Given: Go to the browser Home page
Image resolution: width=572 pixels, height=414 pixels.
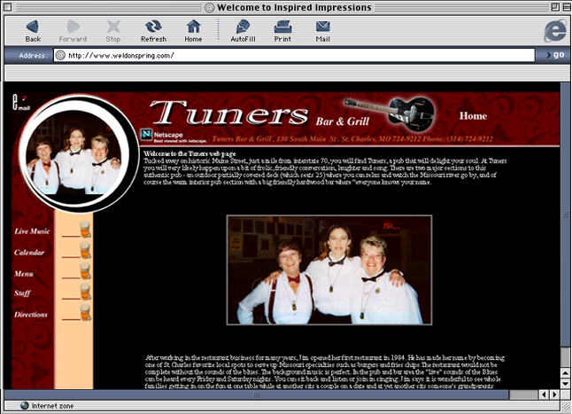Looking at the screenshot, I should coord(193,30).
